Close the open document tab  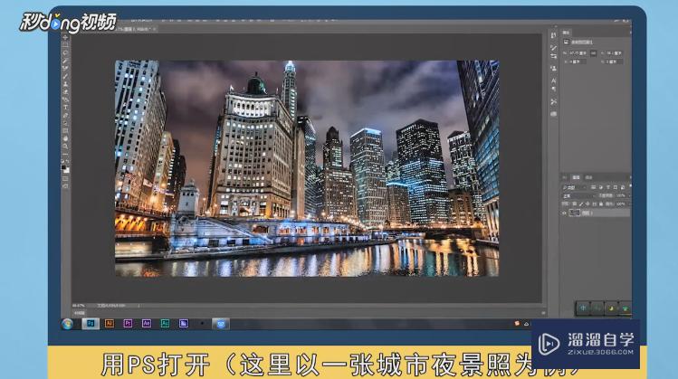(155, 29)
